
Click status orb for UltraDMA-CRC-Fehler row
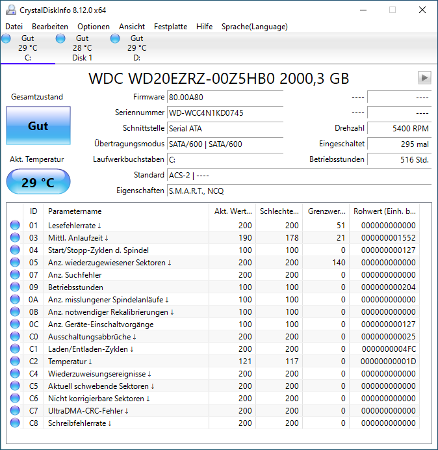click(x=15, y=410)
